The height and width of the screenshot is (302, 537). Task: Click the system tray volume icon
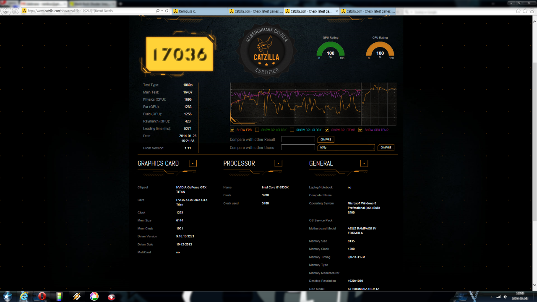(x=506, y=297)
